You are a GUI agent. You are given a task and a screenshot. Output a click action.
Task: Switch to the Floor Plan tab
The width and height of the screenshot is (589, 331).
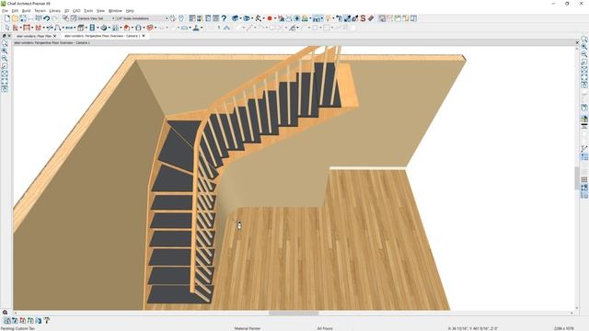tap(34, 36)
